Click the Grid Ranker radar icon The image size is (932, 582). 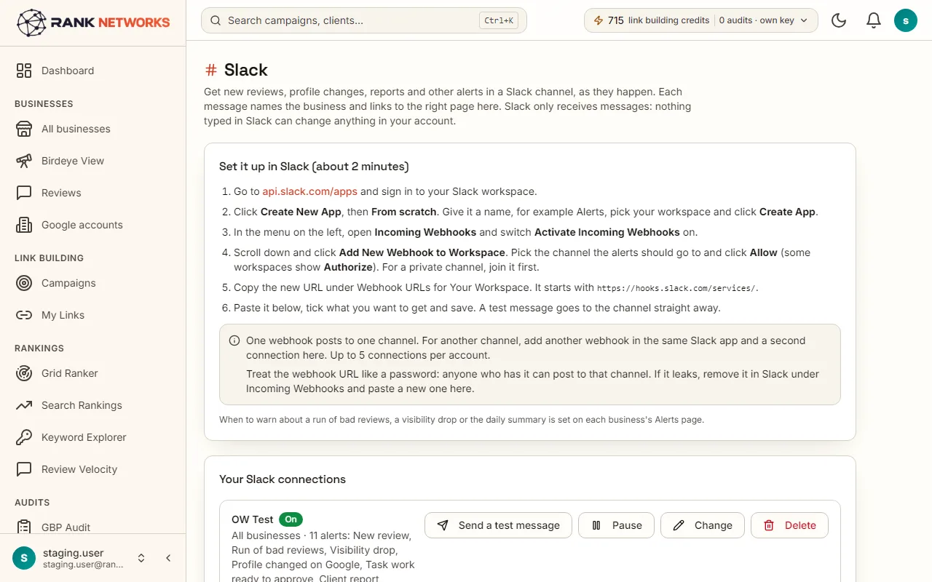[x=24, y=373]
